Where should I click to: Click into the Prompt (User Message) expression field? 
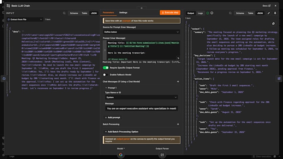click(x=143, y=50)
